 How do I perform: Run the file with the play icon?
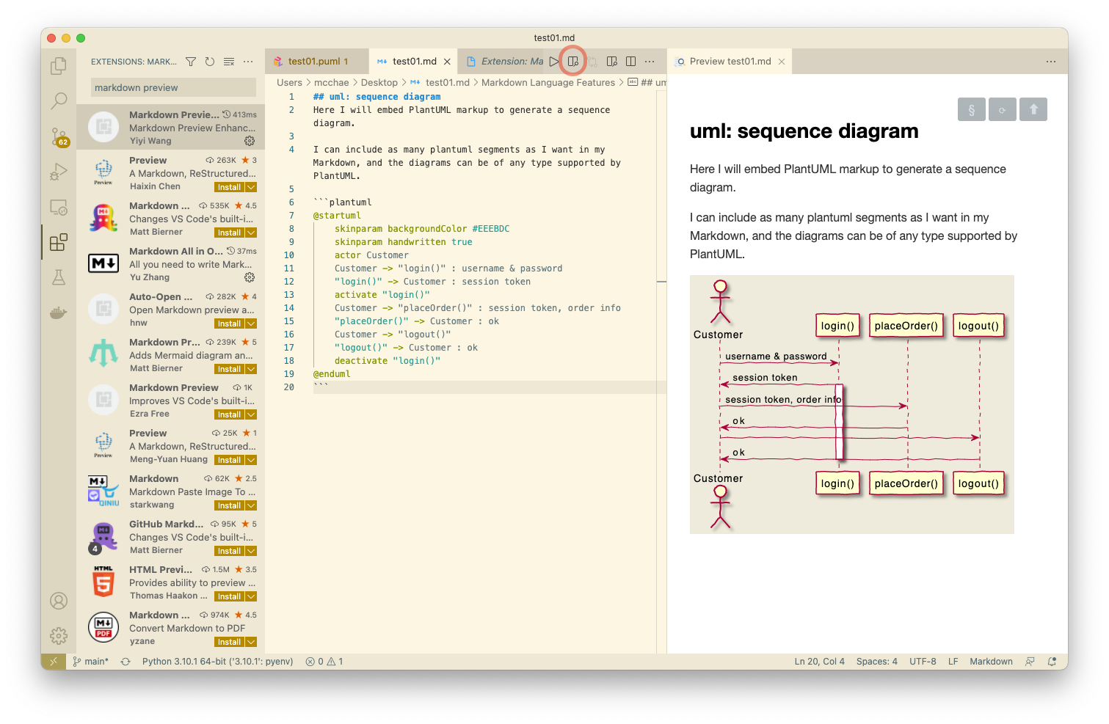click(554, 62)
